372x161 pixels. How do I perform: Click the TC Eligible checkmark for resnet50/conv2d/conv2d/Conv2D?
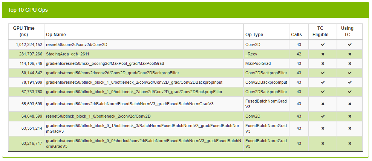[323, 44]
